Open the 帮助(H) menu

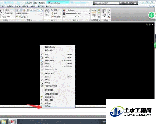(x=49, y=6)
